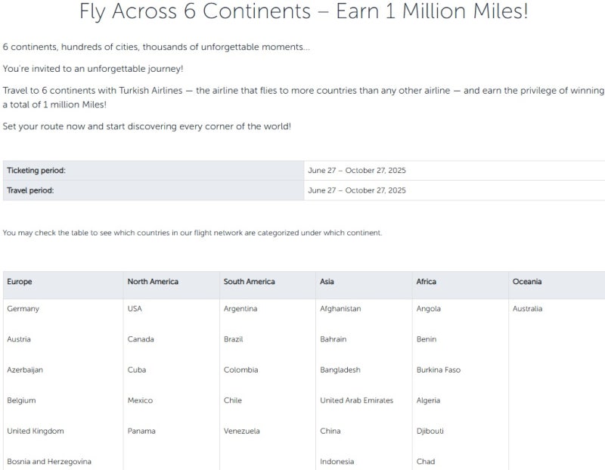Click the page title about 1 Million Miles
The height and width of the screenshot is (470, 605).
pyautogui.click(x=303, y=12)
